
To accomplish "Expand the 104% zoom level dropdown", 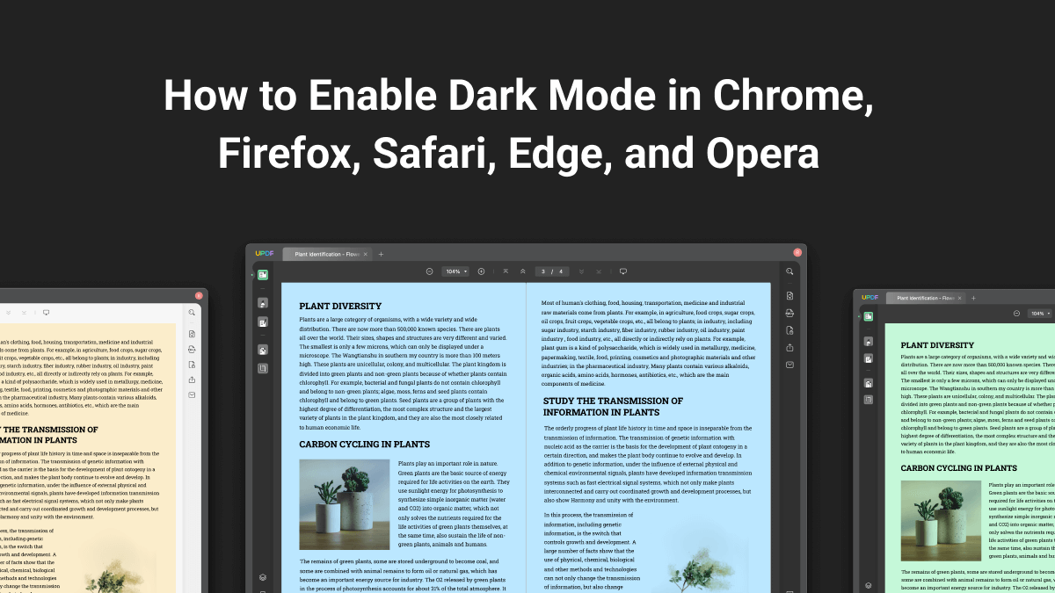I will coord(455,271).
